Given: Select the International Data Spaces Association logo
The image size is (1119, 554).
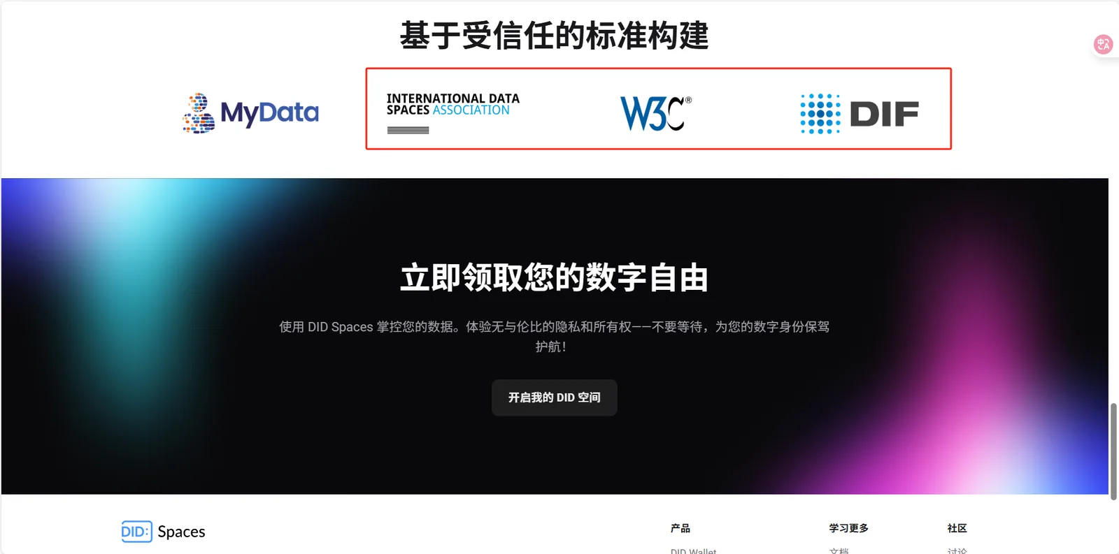Looking at the screenshot, I should point(453,112).
